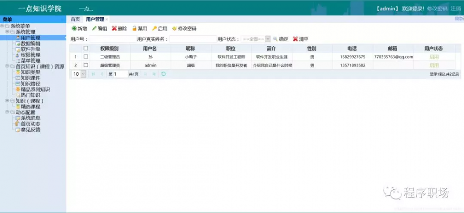Click the 软件升级 tree icon
The height and width of the screenshot is (213, 464).
18,49
